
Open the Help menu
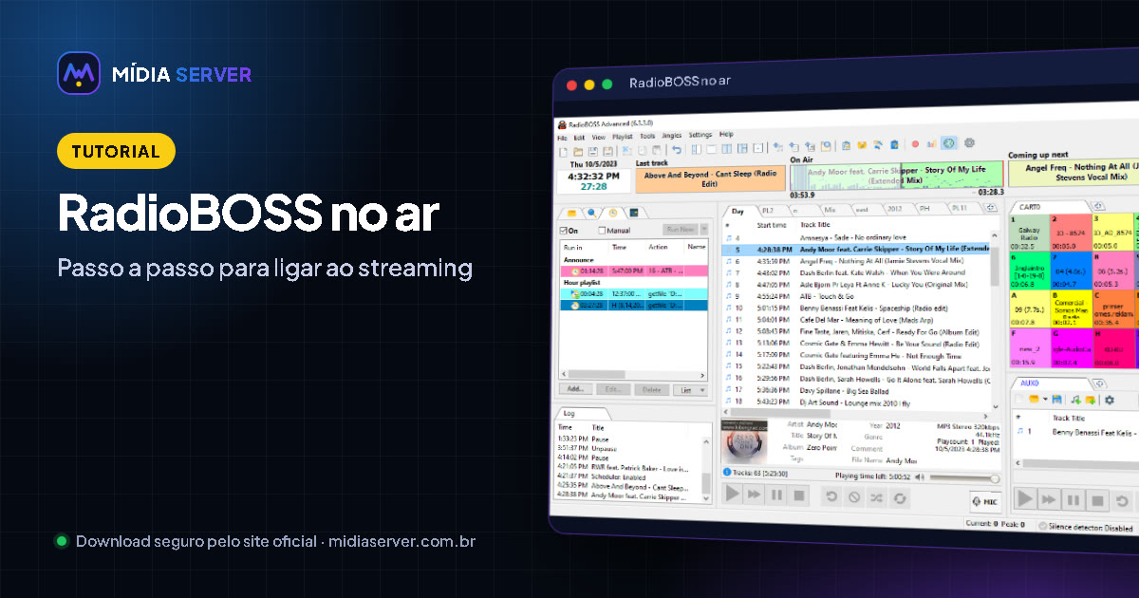click(726, 135)
